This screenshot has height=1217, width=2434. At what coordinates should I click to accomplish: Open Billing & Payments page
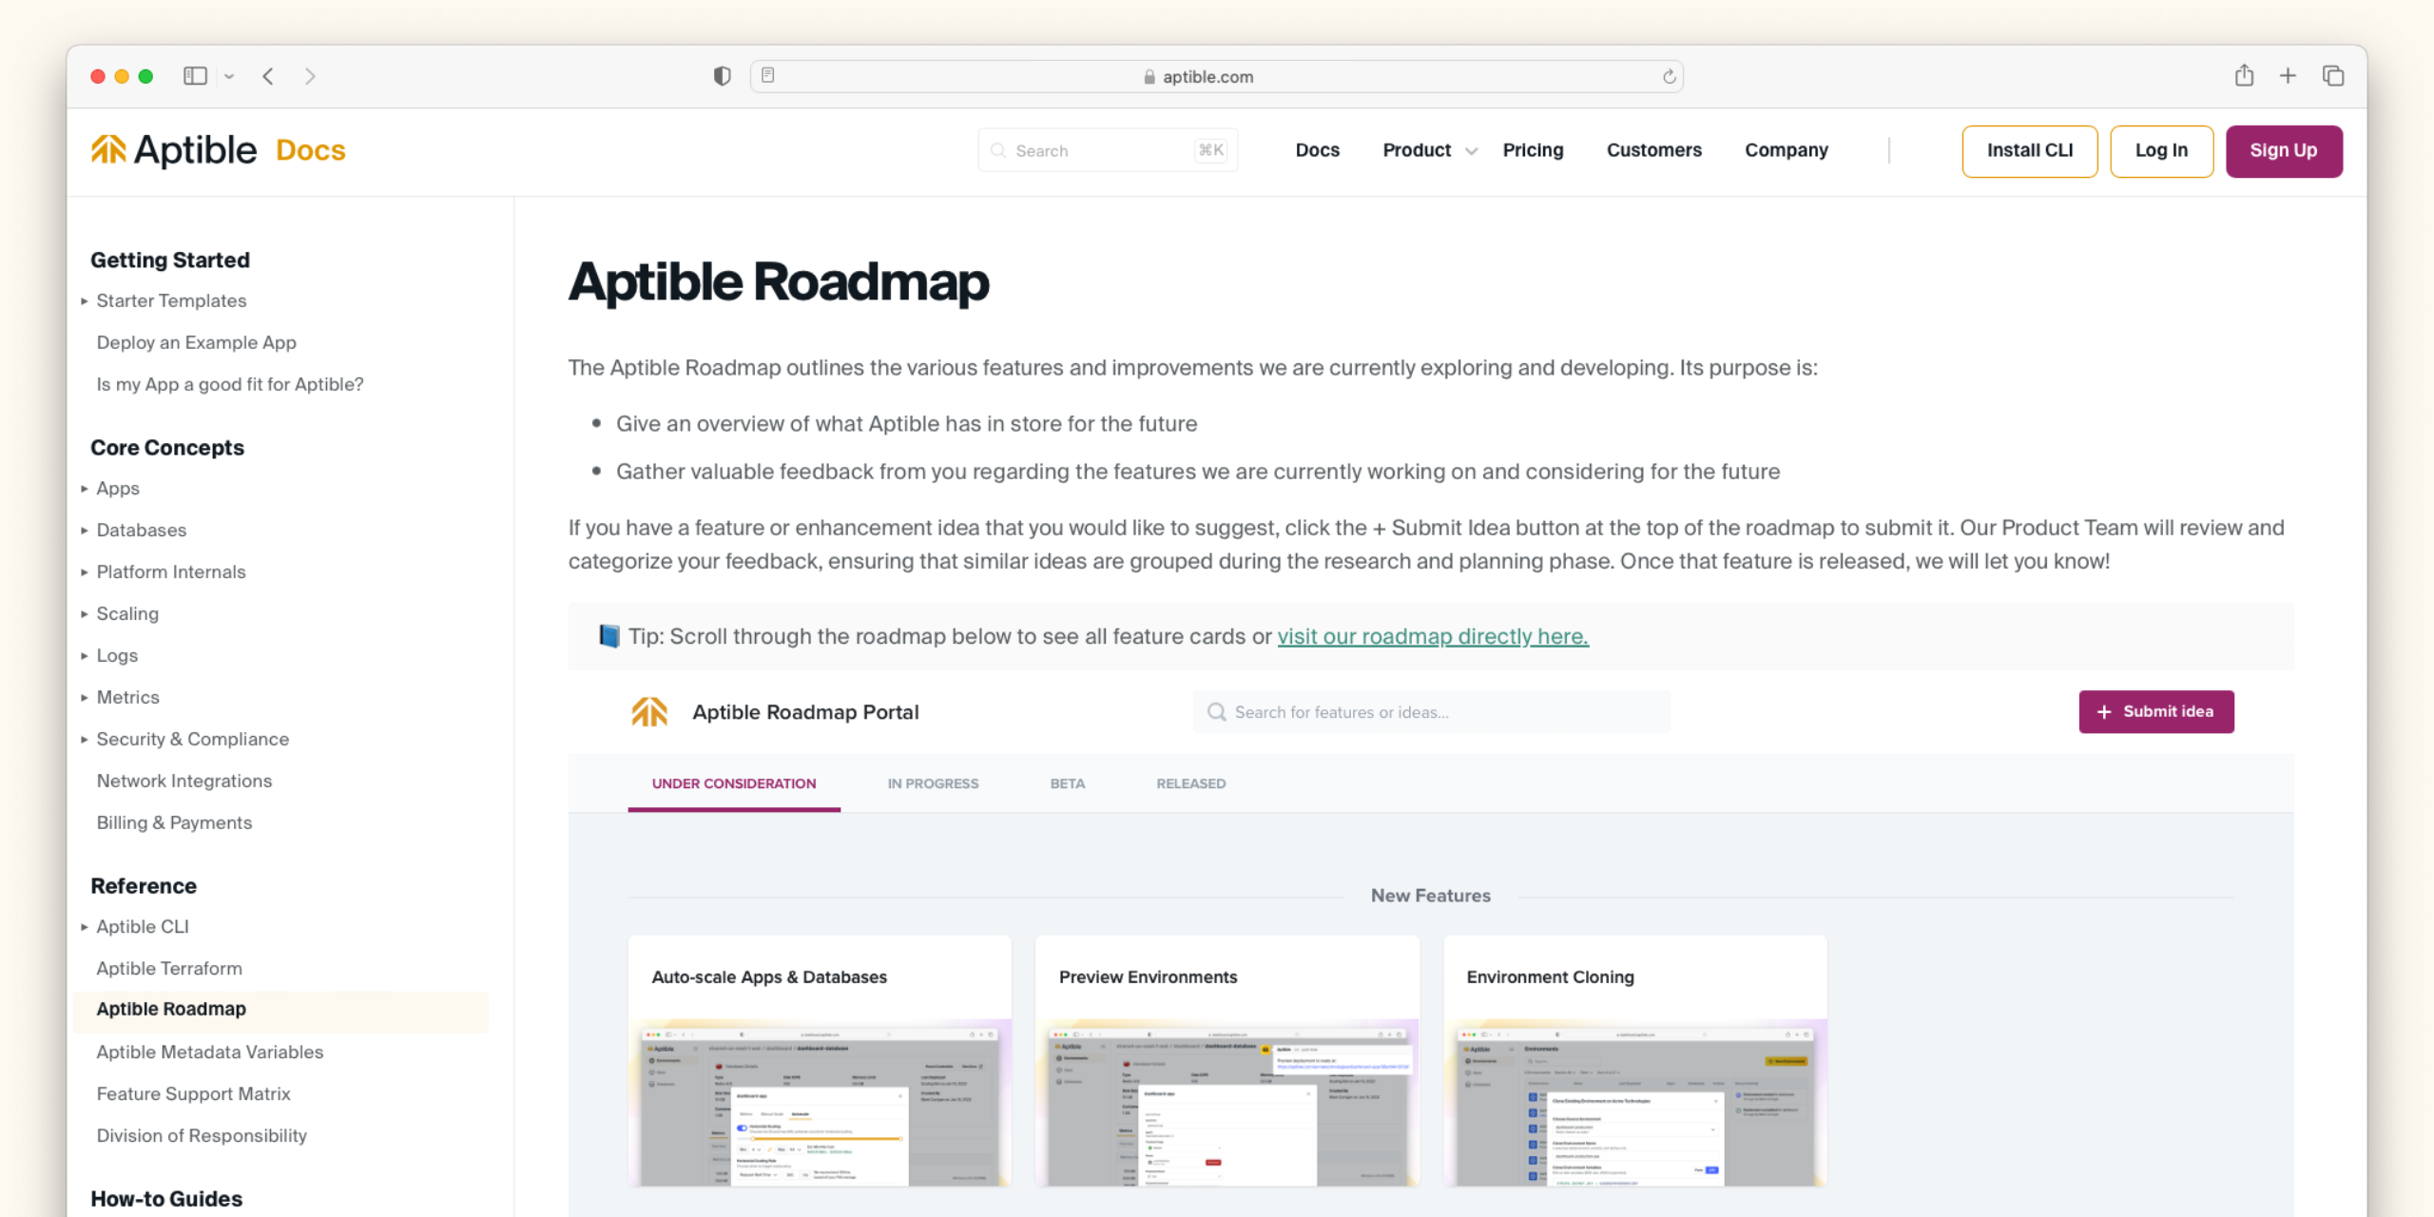[x=174, y=822]
